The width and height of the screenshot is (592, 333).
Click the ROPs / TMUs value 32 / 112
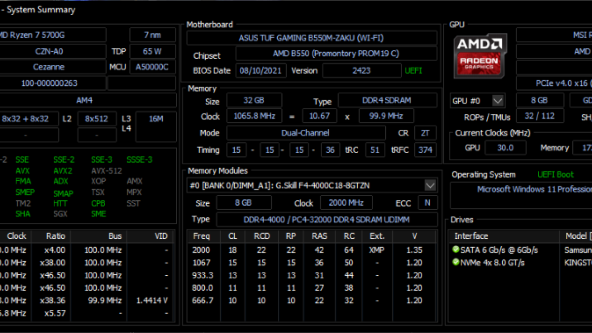pos(540,116)
